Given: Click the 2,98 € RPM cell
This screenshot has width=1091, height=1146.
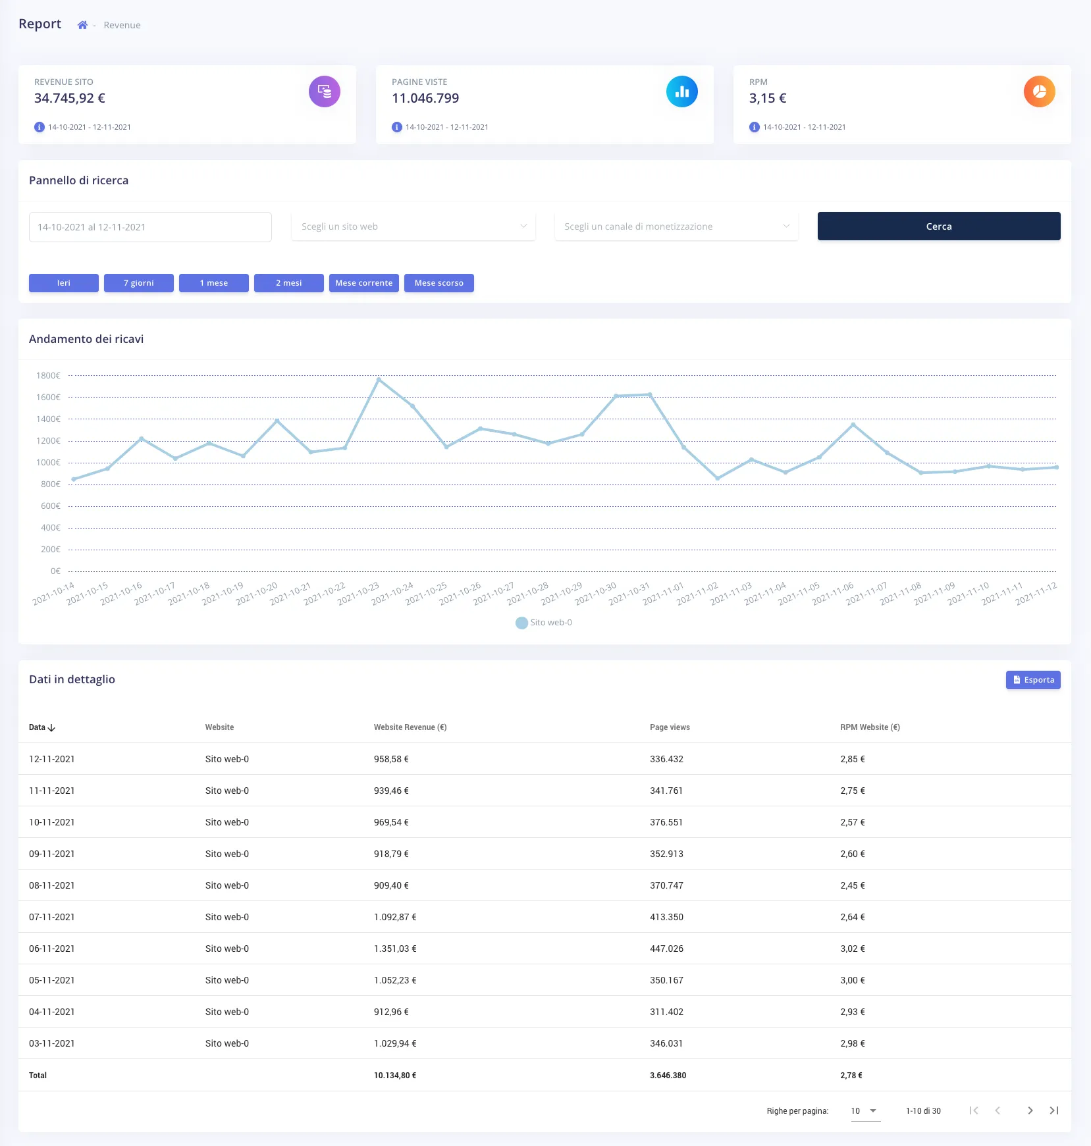Looking at the screenshot, I should [x=853, y=1043].
